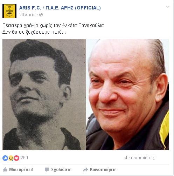View the 260 people who reacted
This screenshot has width=174, height=176.
pyautogui.click(x=25, y=158)
